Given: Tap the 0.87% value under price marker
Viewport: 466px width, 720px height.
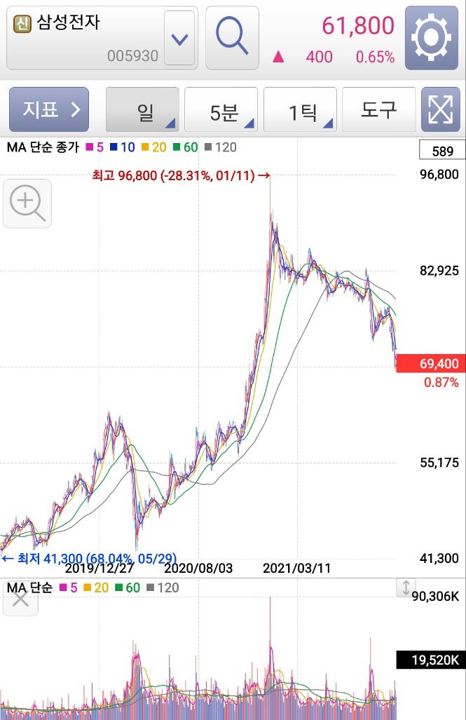Looking at the screenshot, I should [441, 382].
